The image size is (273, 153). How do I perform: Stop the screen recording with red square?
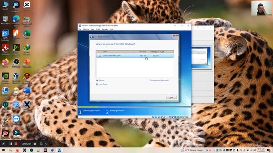(x=16, y=144)
